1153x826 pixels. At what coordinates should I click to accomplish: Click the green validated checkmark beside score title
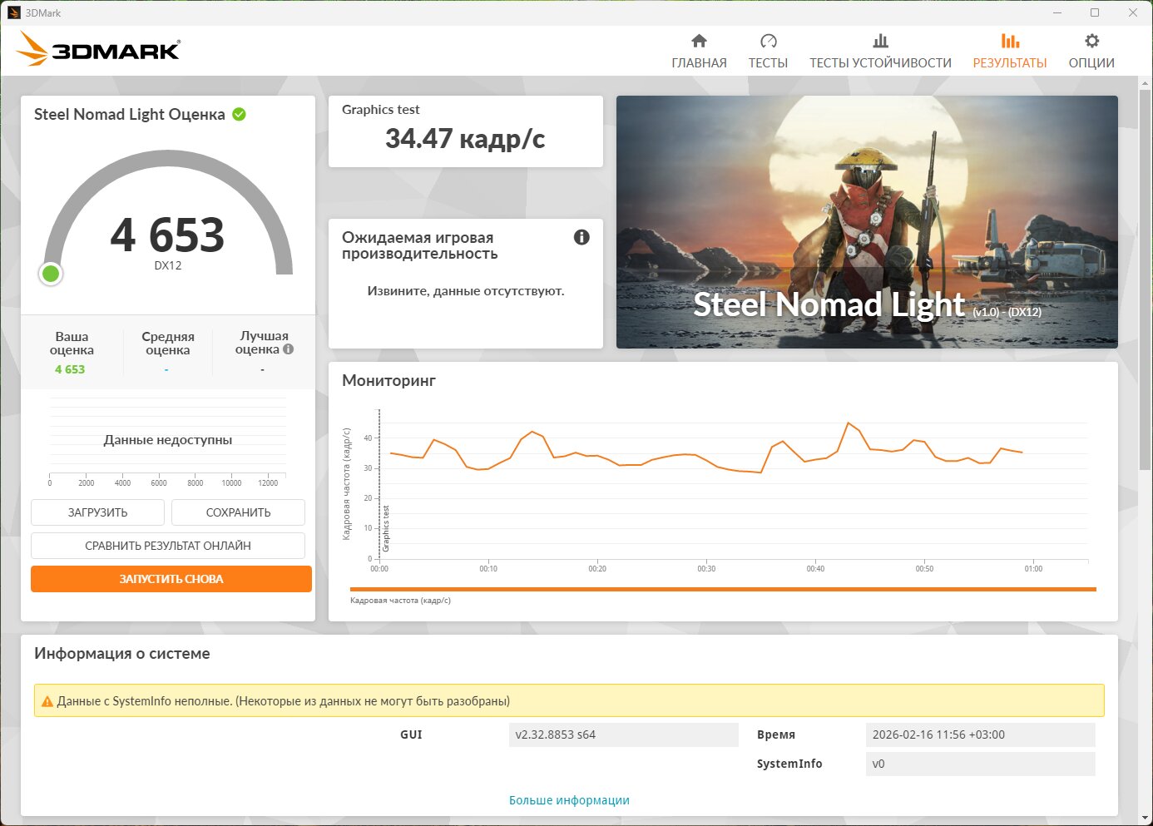point(240,115)
